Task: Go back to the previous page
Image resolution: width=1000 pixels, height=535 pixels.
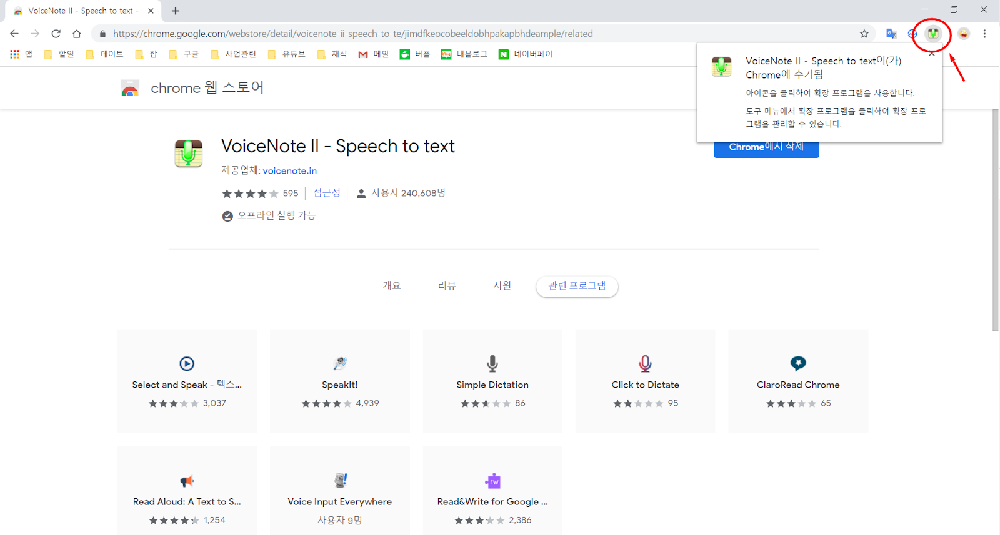Action: tap(14, 34)
